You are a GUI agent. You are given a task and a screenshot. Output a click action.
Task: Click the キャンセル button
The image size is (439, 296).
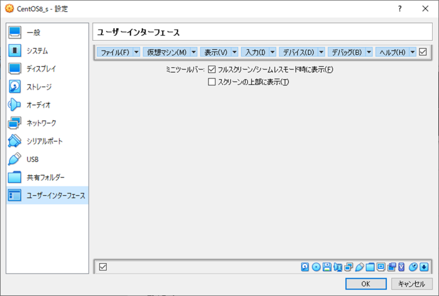[x=412, y=284]
